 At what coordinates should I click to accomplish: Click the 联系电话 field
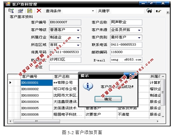126,45
